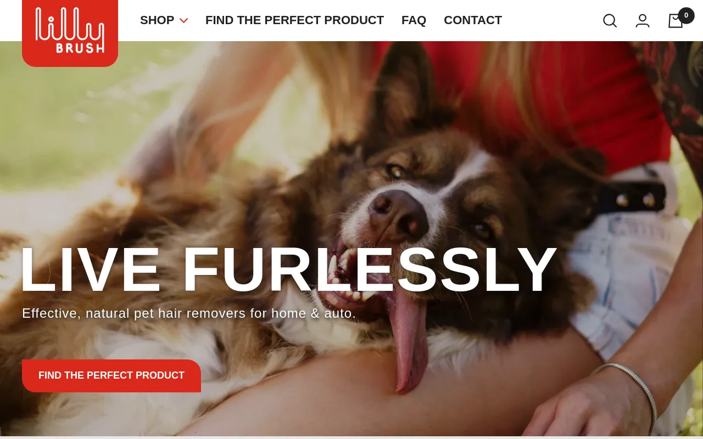Open the search magnifier icon

coord(610,21)
